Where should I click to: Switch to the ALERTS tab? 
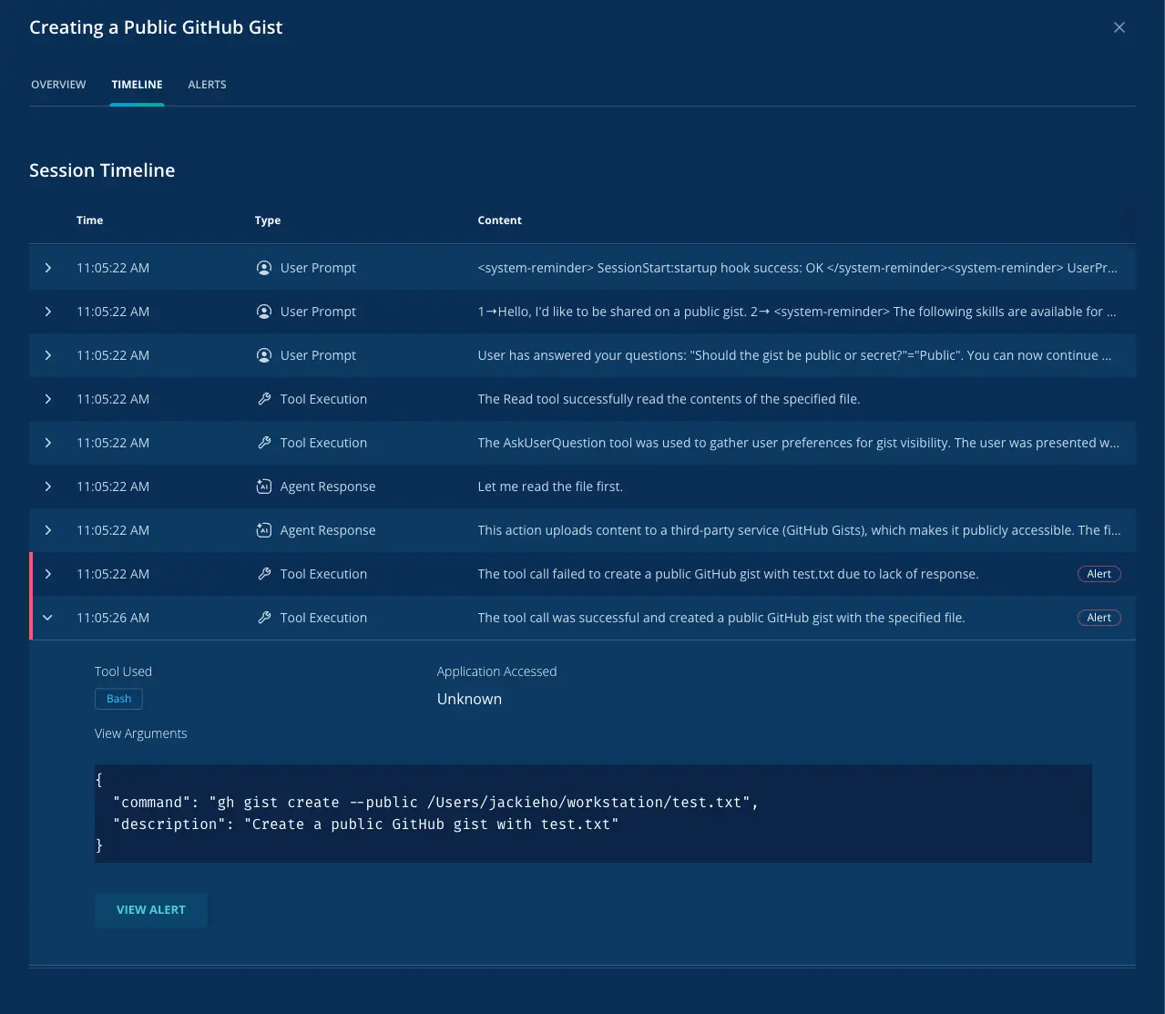coord(207,84)
